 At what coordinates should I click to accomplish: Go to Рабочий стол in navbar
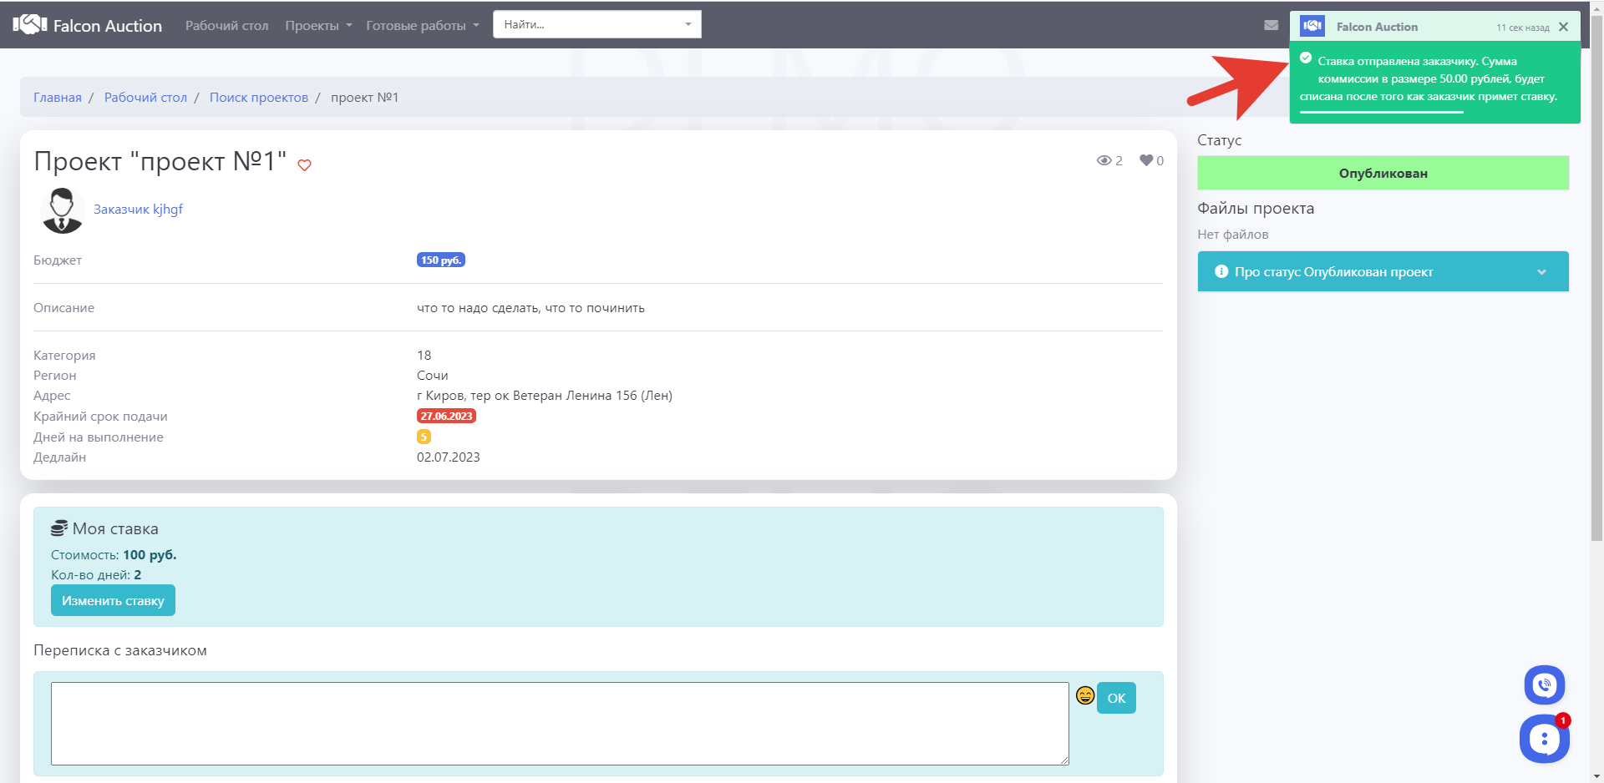(226, 26)
